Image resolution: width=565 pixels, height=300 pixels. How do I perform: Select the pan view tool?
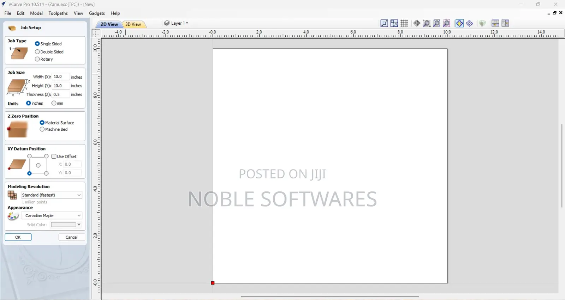coord(417,23)
